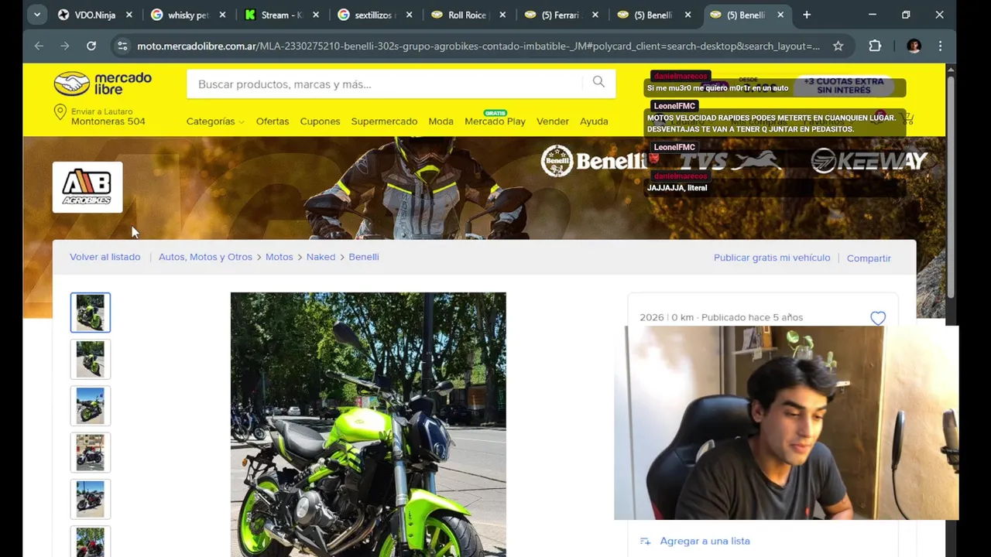Viewport: 991px width, 557px height.
Task: Bookmark this page with star icon
Action: 838,46
